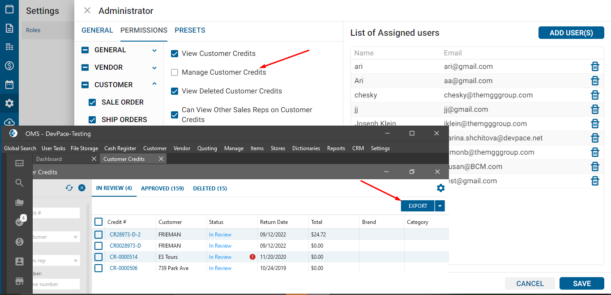This screenshot has height=295, width=611.
Task: Click the ADD USER(S) button
Action: coord(571,33)
